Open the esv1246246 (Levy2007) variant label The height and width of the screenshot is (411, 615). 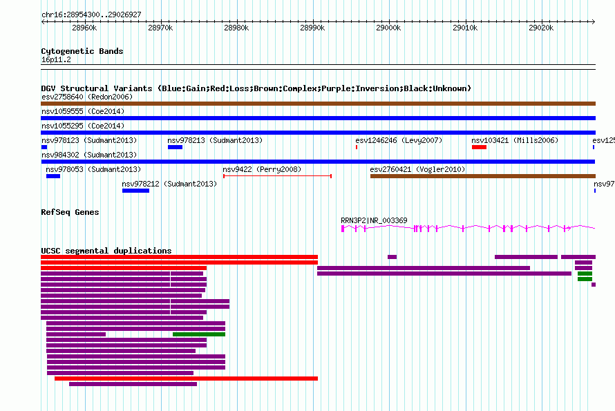(399, 140)
